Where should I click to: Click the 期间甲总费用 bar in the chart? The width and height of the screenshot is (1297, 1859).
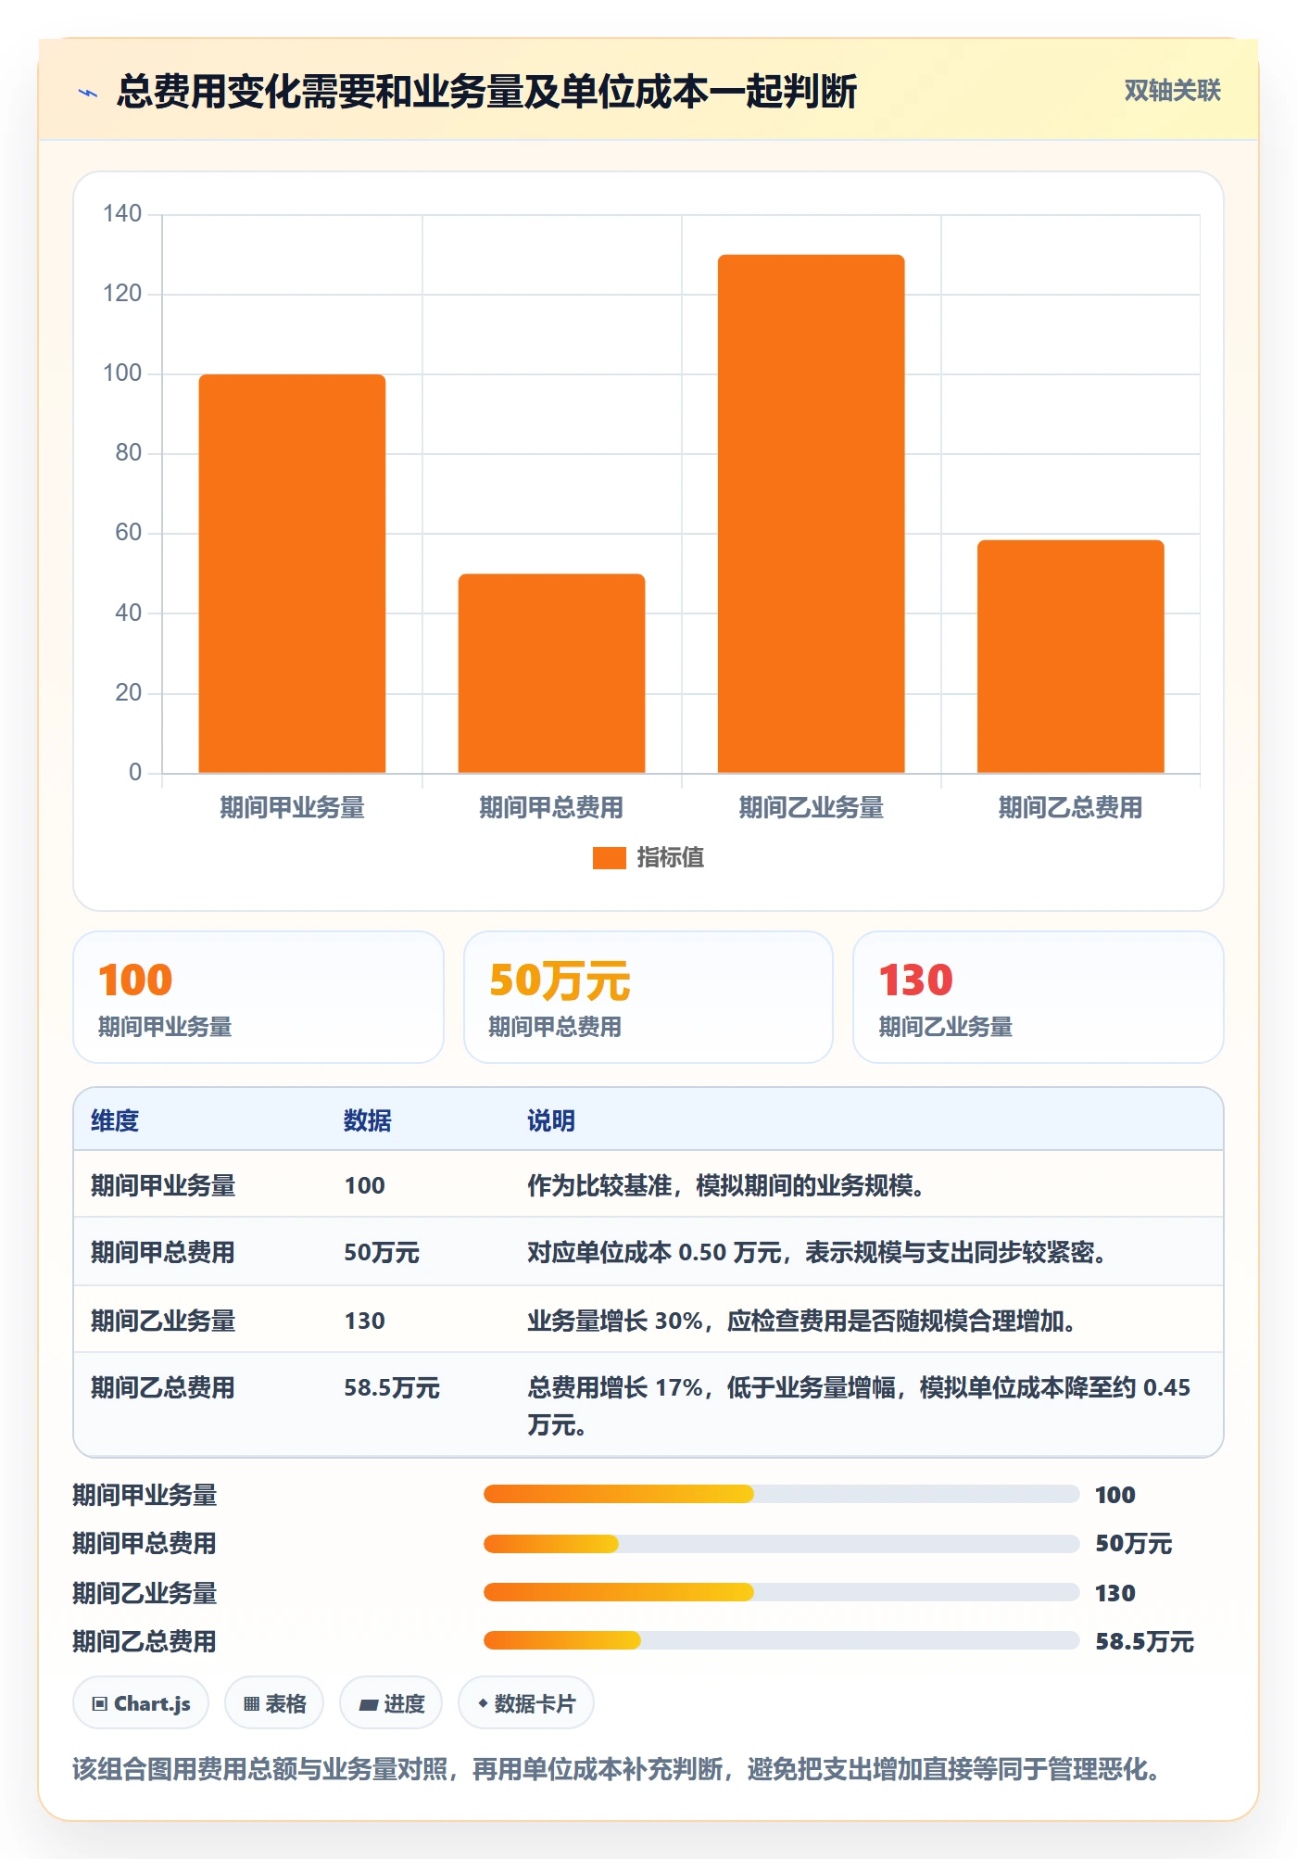coord(551,674)
